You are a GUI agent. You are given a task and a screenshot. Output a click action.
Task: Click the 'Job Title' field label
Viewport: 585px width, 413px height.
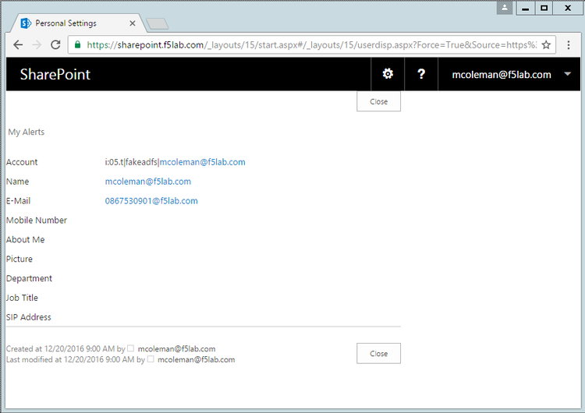[x=22, y=298]
